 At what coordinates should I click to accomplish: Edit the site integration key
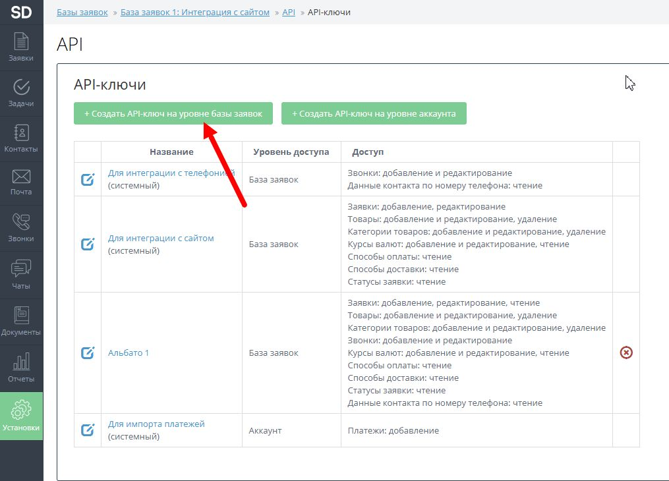click(x=88, y=244)
